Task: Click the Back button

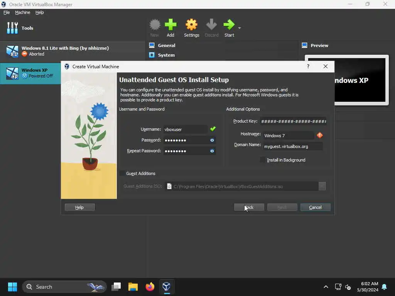Action: (249, 207)
